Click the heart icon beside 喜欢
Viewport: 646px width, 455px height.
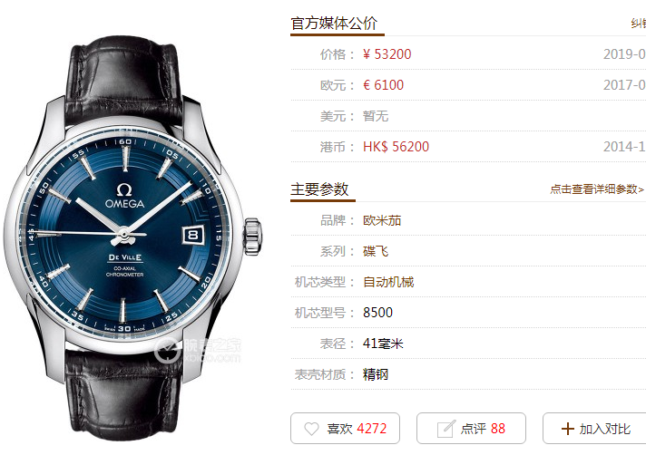click(x=311, y=429)
